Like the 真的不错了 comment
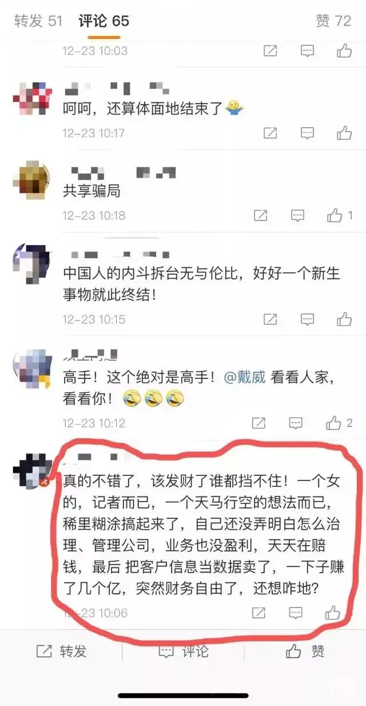 [x=333, y=613]
